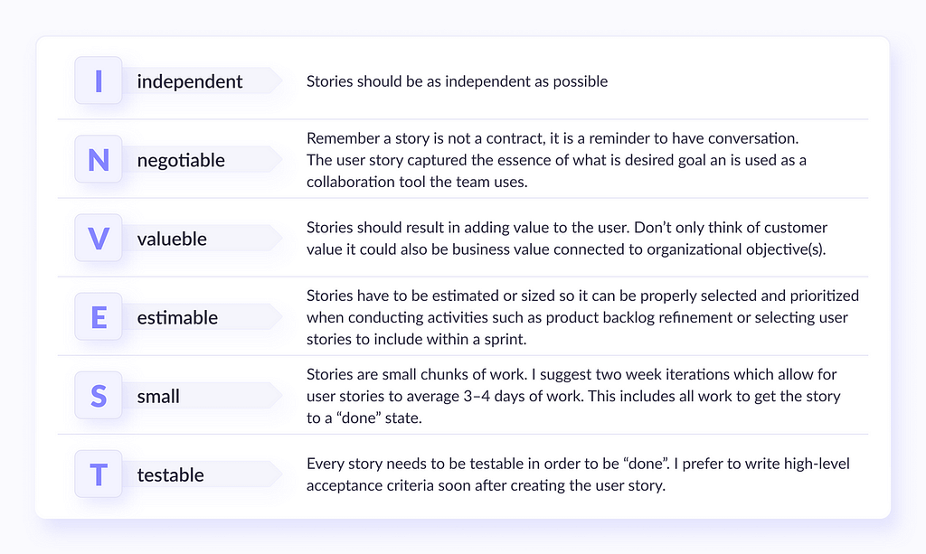Click the 'Stories are small chunks of work' line

572,375
